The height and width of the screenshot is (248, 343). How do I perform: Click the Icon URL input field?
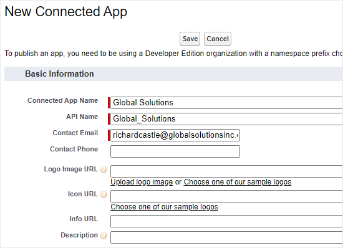click(226, 196)
